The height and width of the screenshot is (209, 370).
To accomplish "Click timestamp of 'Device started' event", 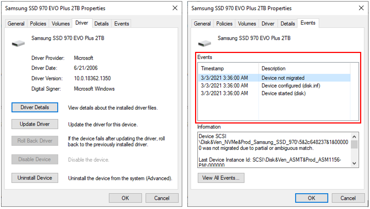I will pyautogui.click(x=224, y=93).
